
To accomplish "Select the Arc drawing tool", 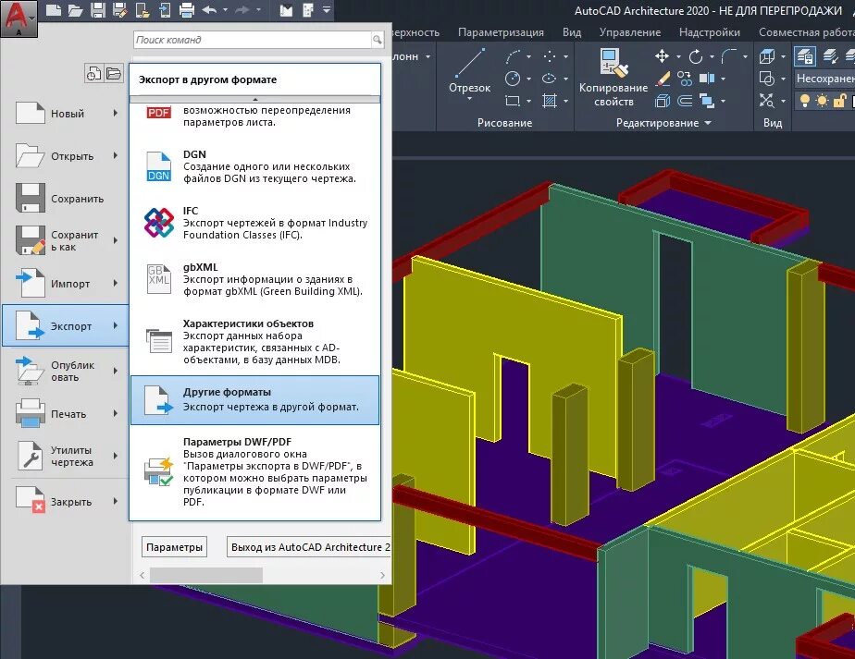I will click(514, 56).
